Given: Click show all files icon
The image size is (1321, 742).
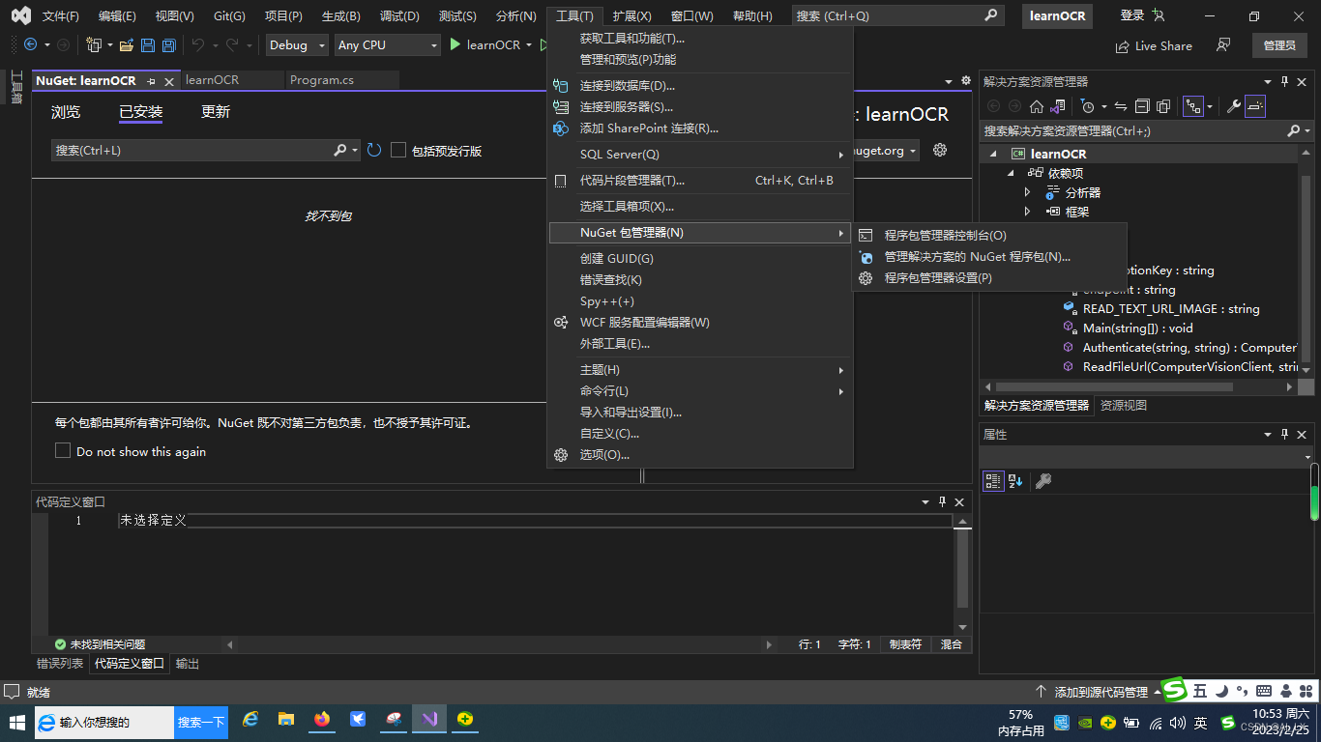Looking at the screenshot, I should tap(1163, 106).
